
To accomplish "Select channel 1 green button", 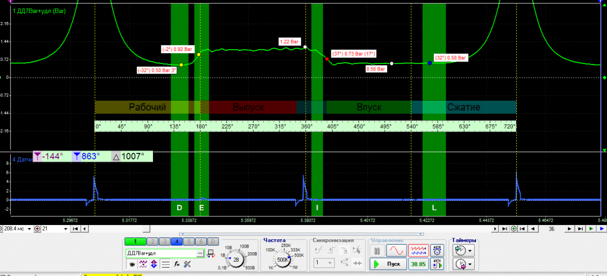I will [135, 242].
